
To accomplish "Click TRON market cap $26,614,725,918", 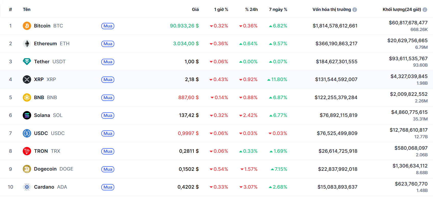I will [338, 151].
